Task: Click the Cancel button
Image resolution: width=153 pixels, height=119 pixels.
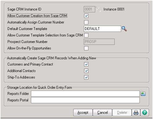Action: tap(102, 113)
